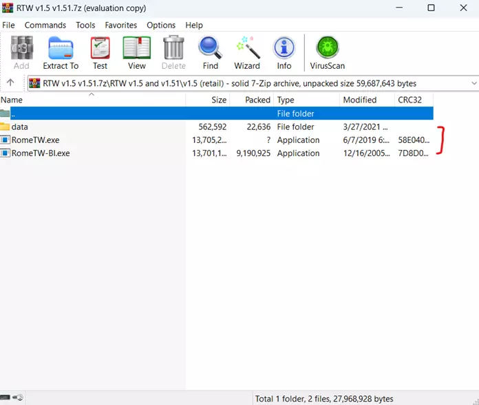
Task: Minimize the WinRAR window
Action: point(399,8)
